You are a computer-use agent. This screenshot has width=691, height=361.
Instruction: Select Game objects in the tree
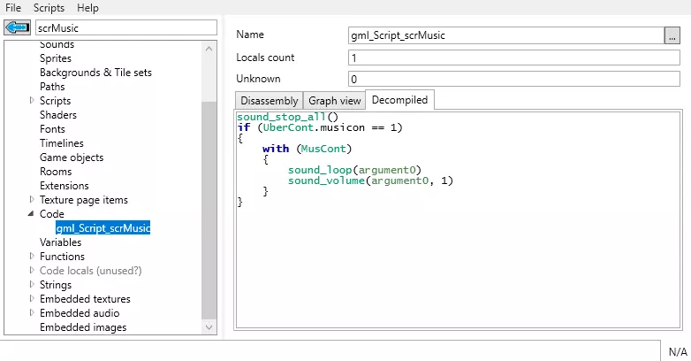72,157
